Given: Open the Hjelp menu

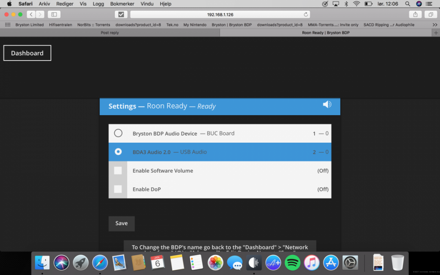Looking at the screenshot, I should point(165,4).
